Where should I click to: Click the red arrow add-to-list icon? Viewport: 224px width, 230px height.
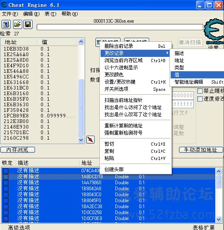pyautogui.click(x=90, y=140)
